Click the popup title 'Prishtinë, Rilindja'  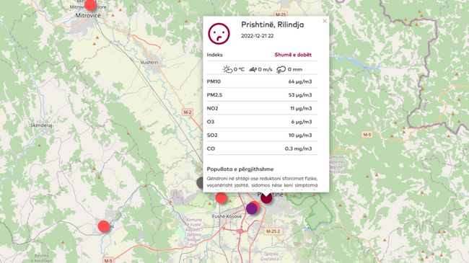click(273, 24)
